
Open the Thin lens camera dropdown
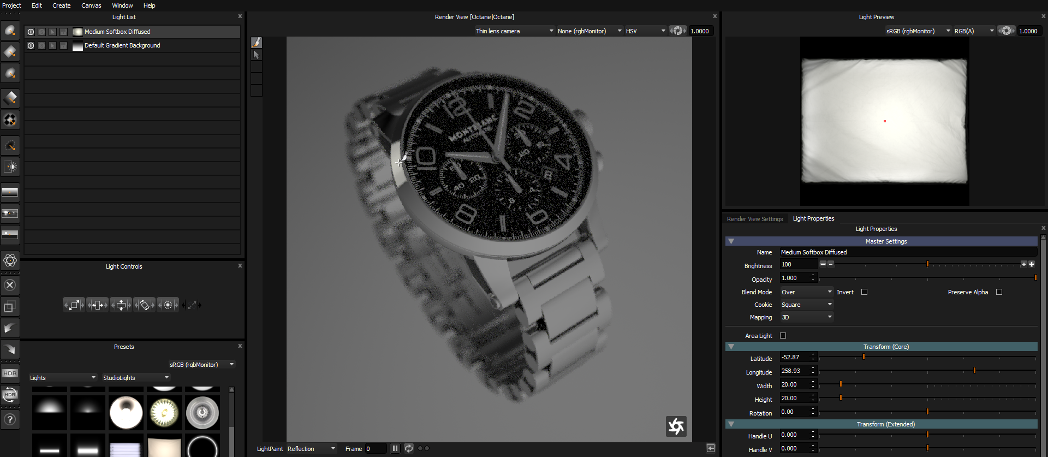click(x=514, y=31)
